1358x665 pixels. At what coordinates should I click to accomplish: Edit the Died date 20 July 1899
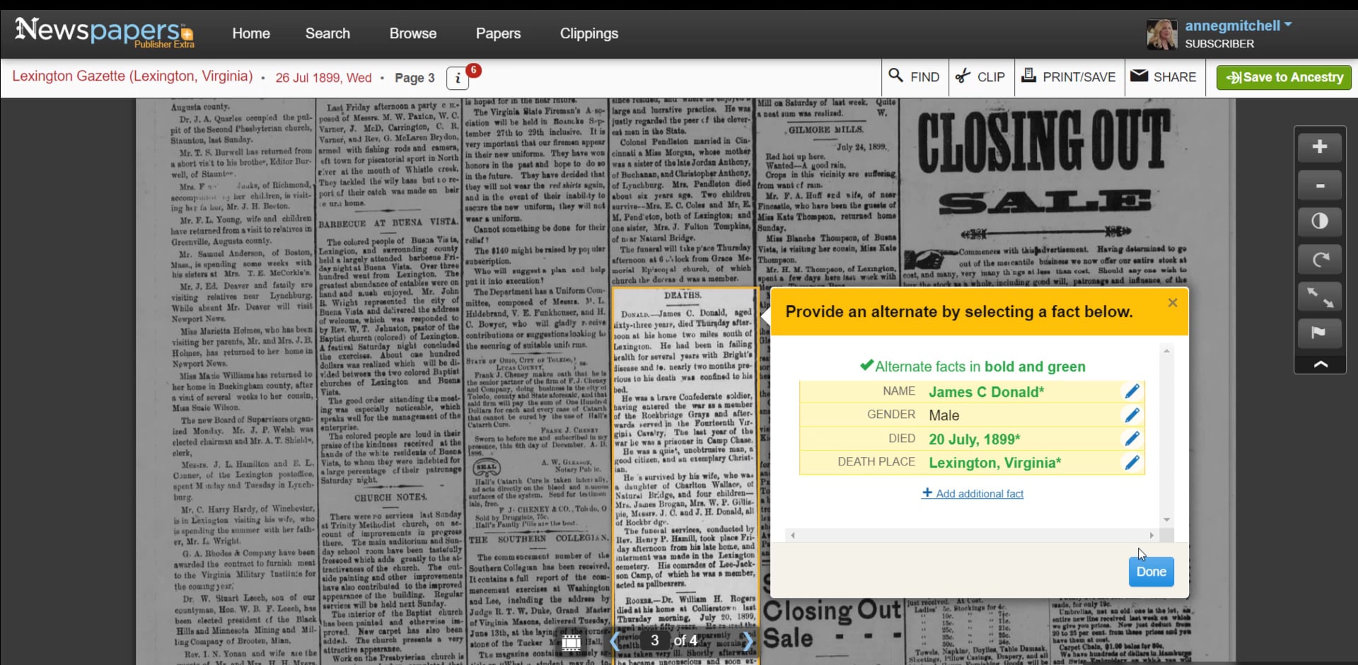click(1131, 439)
